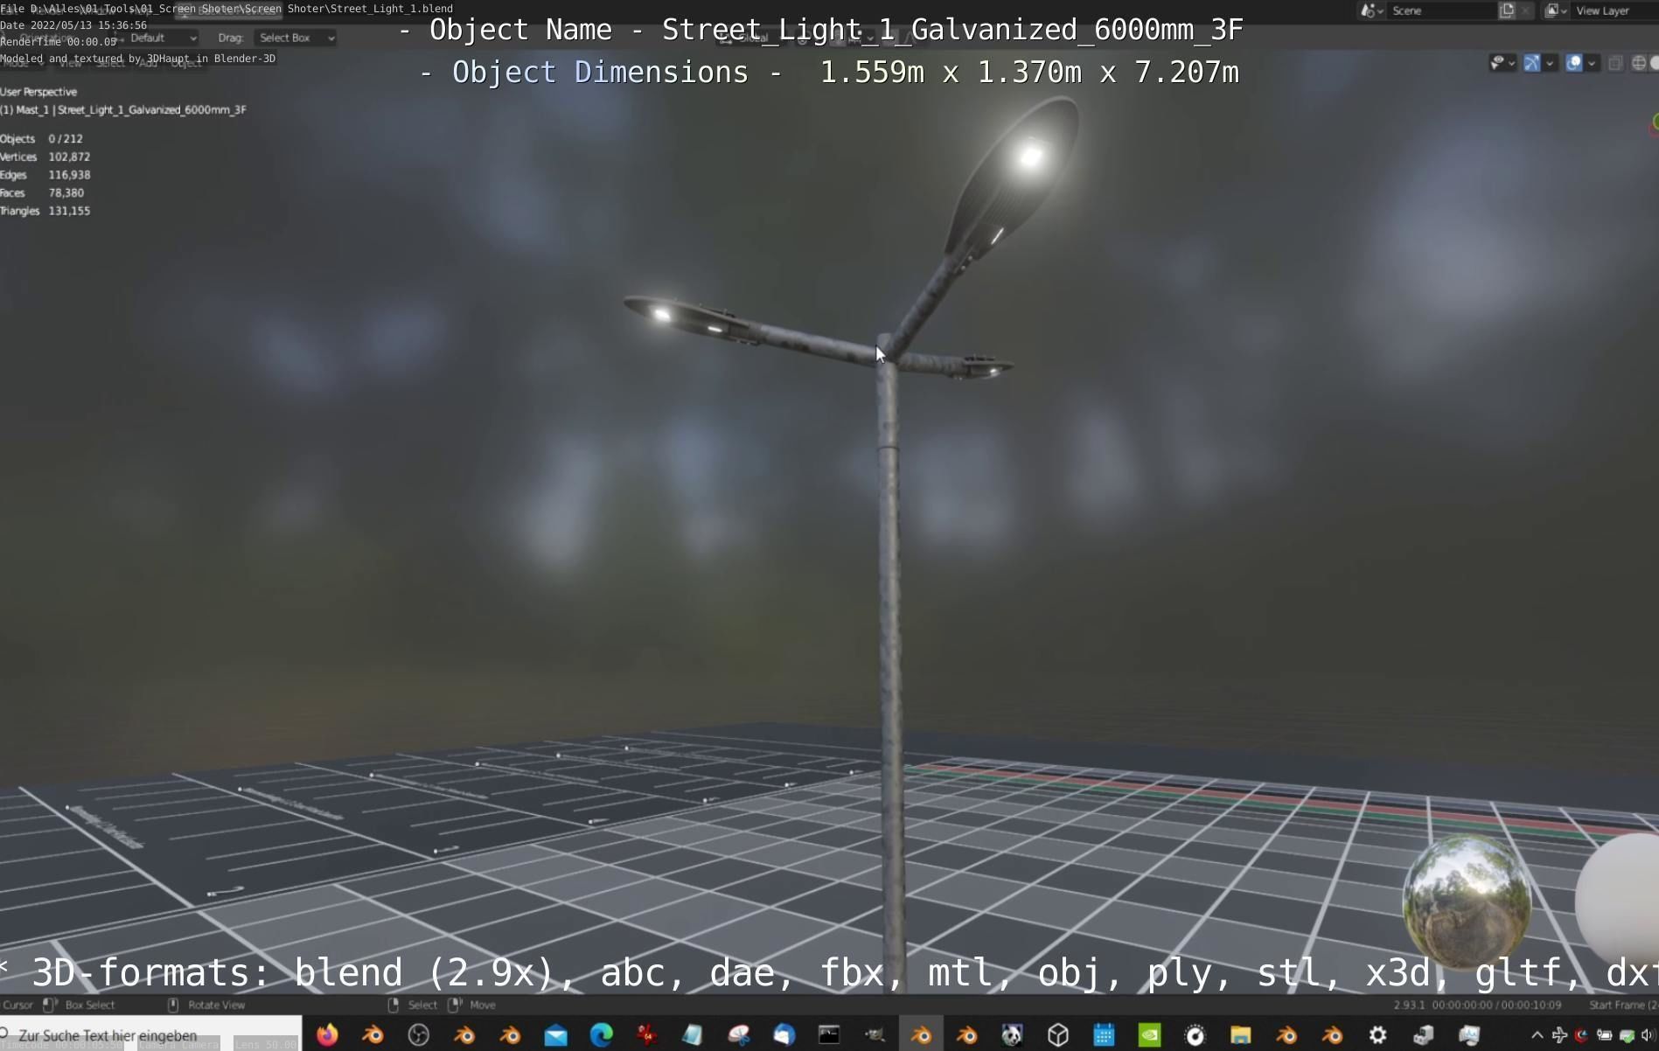
Task: Click the 2.93.1 version text in status bar
Action: click(1409, 1006)
